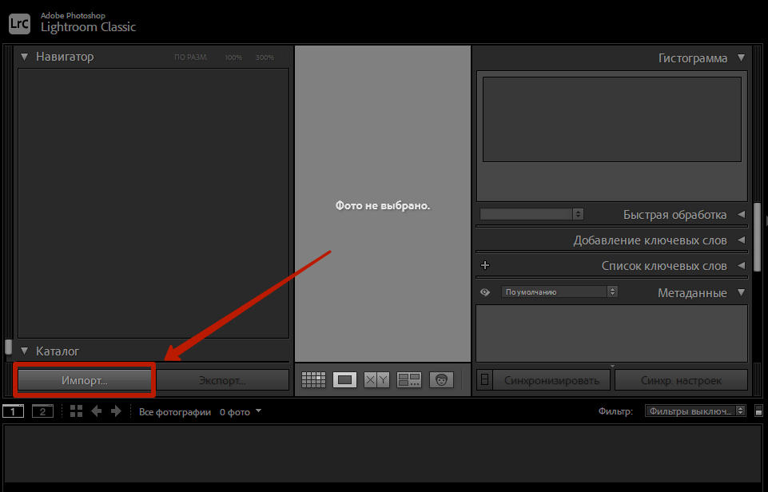
Task: Collapse the Навигатор panel
Action: click(24, 57)
